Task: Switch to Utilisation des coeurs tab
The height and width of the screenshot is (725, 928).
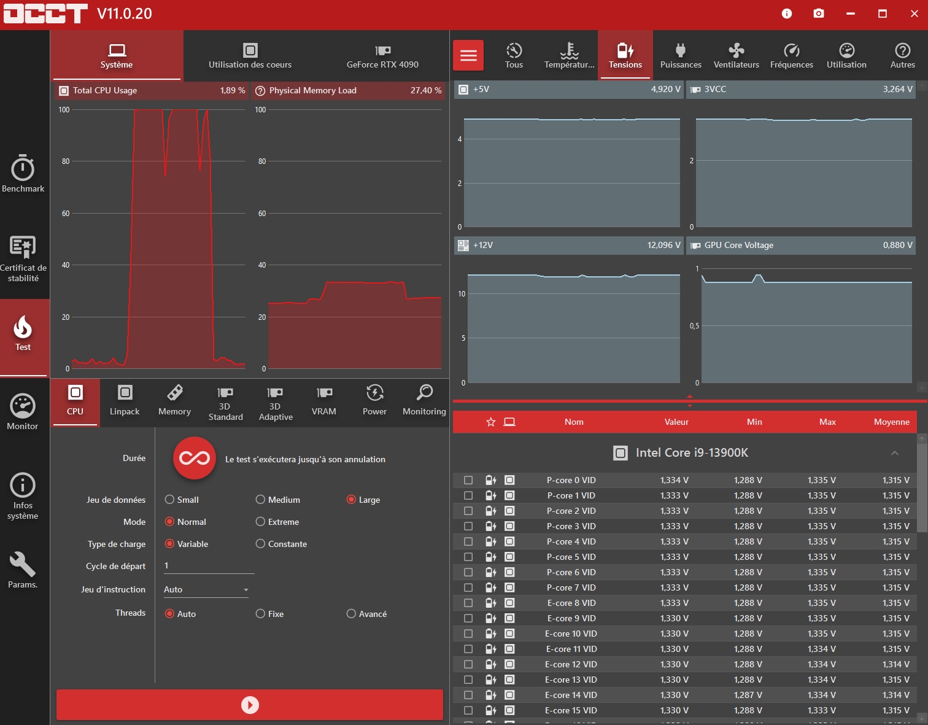Action: (250, 56)
